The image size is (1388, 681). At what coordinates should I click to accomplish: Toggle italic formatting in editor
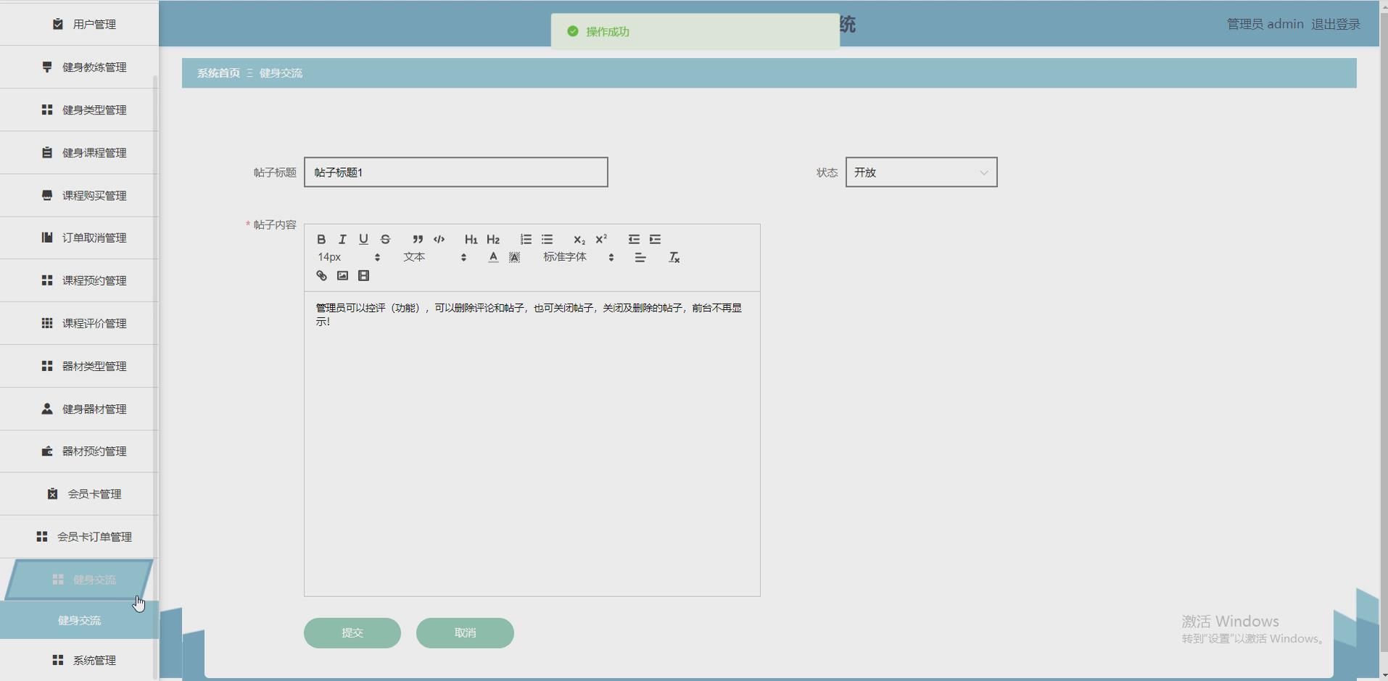(x=342, y=239)
